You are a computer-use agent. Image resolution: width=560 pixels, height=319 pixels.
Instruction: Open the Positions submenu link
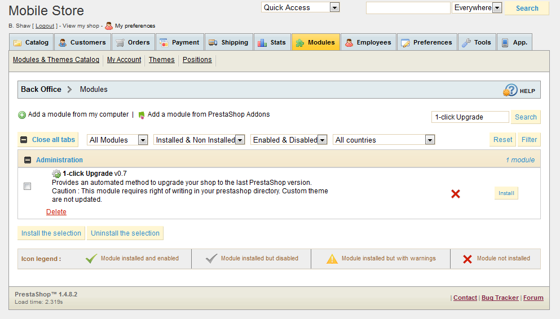pyautogui.click(x=197, y=60)
